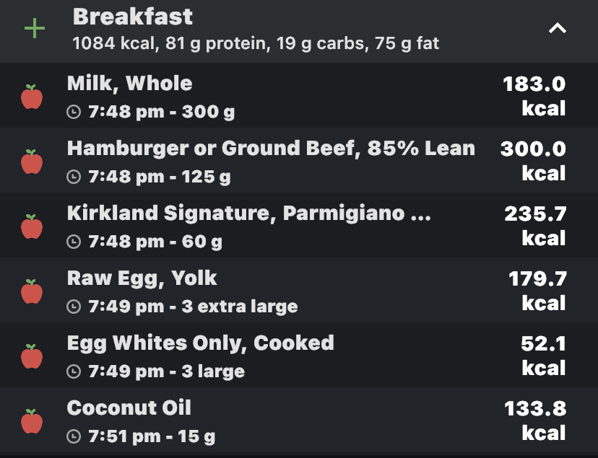Click the apple icon beside Hamburger or Ground Beef
Image resolution: width=598 pixels, height=458 pixels.
32,162
